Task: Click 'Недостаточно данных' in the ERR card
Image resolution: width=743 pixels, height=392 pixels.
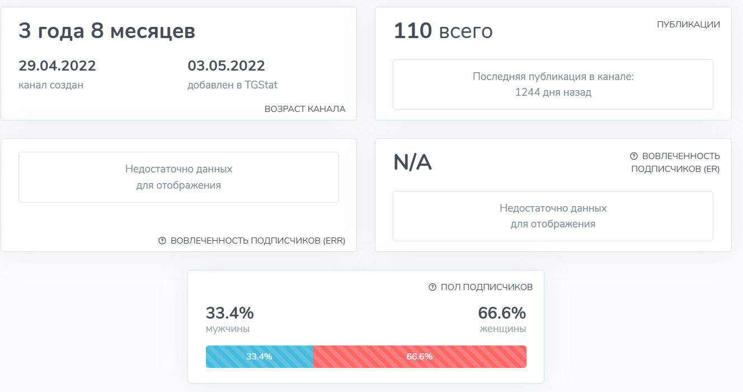Action: [x=178, y=170]
